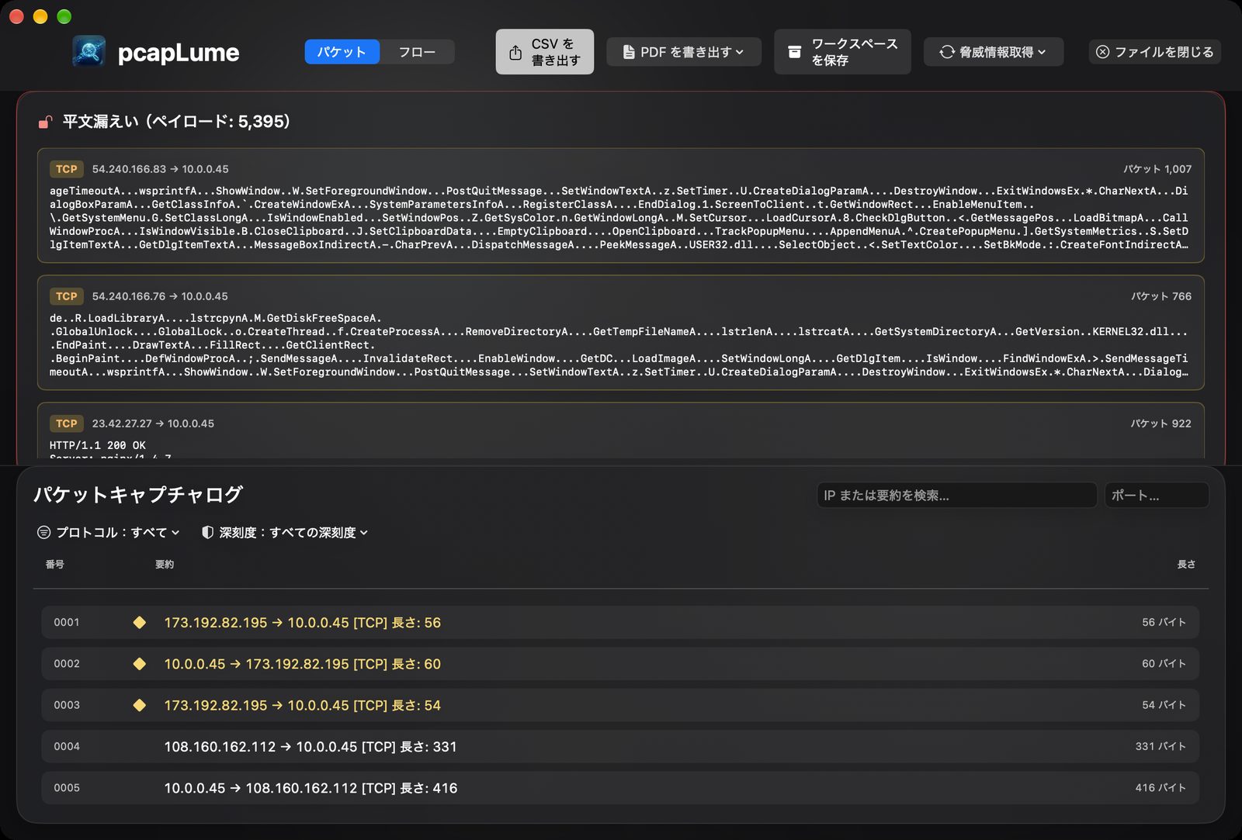Open the payload card for パケット 922

pyautogui.click(x=621, y=430)
